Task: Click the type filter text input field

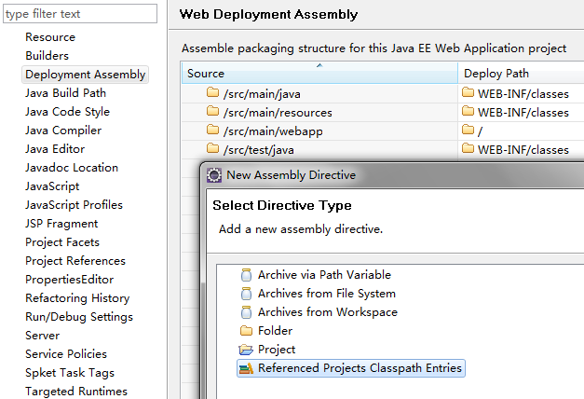Action: (x=80, y=14)
